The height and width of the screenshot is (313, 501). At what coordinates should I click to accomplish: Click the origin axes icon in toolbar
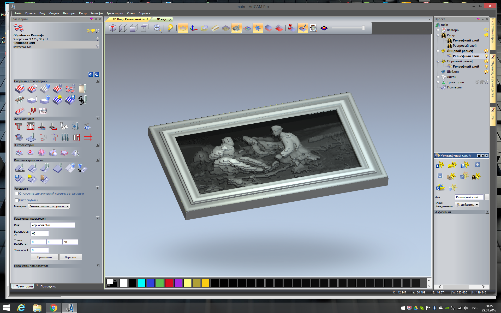193,28
